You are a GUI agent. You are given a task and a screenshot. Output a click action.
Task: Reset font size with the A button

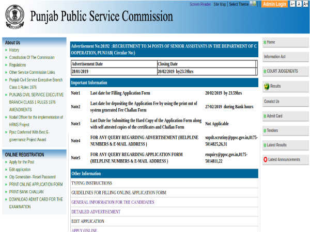(x=299, y=4)
